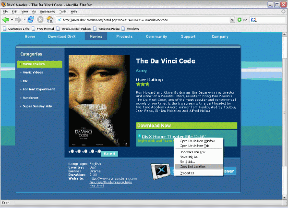Choose Bookmark This Link in context menu
This screenshot has height=208, width=288.
pos(198,152)
